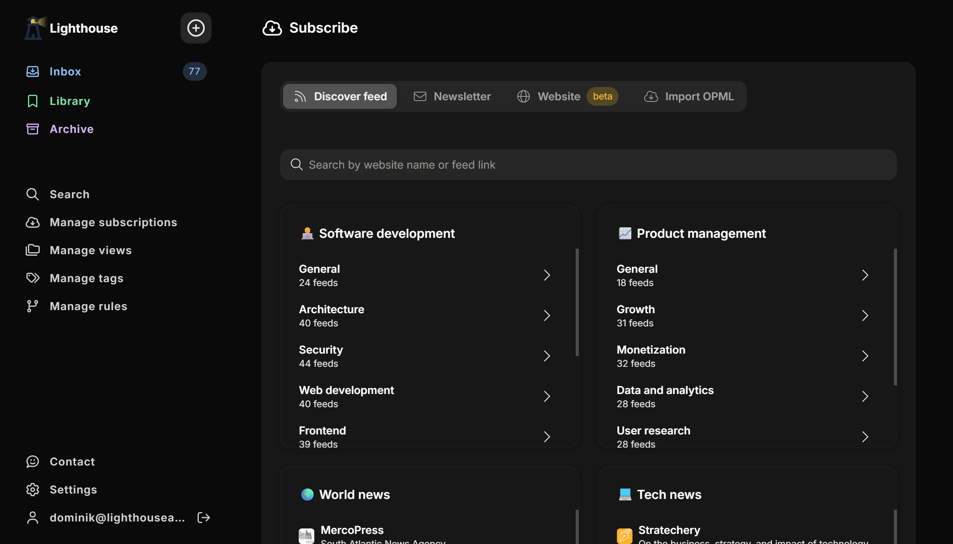Open the Settings gear
This screenshot has height=544, width=953.
tap(33, 489)
